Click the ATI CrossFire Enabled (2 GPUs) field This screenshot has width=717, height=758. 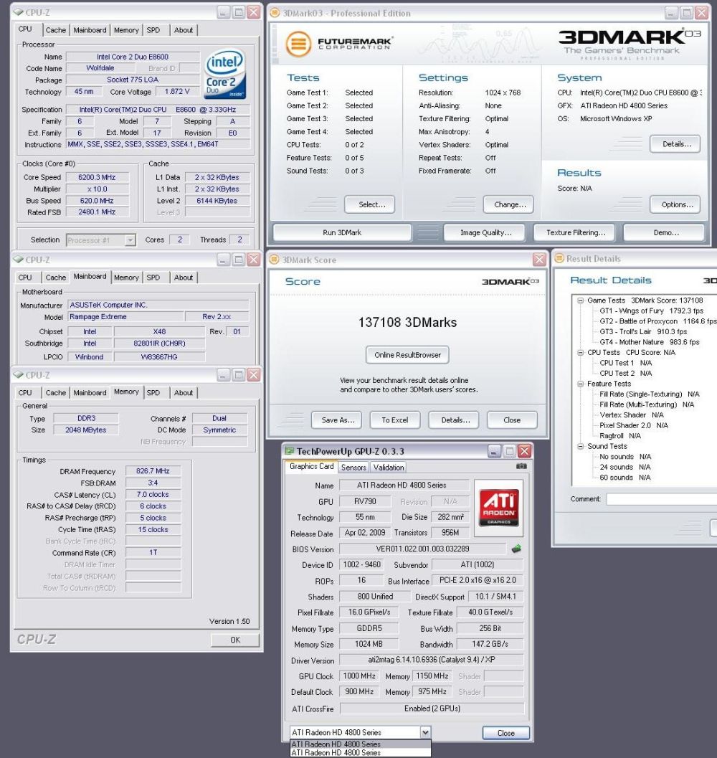pos(432,709)
